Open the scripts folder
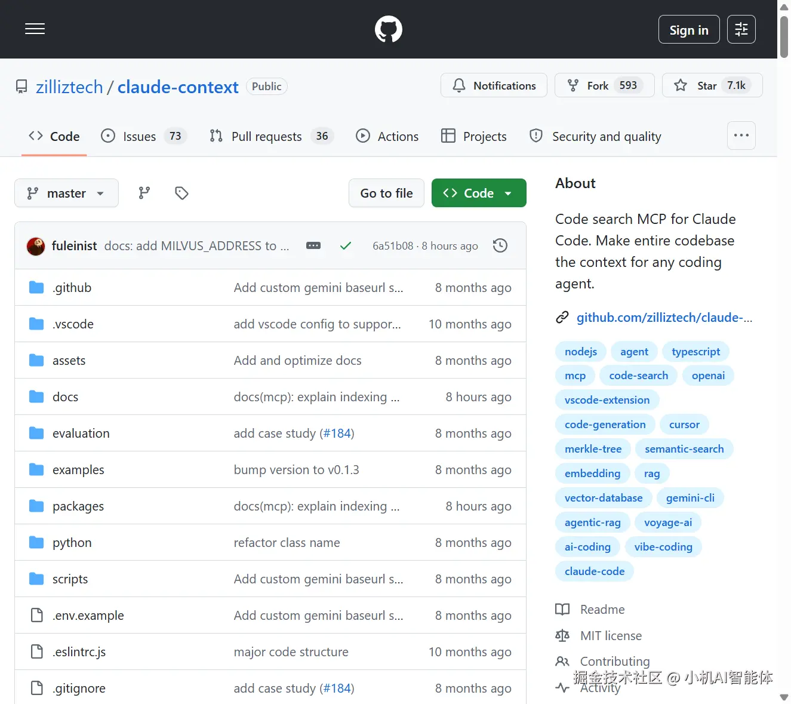Viewport: 791px width, 704px height. tap(70, 579)
